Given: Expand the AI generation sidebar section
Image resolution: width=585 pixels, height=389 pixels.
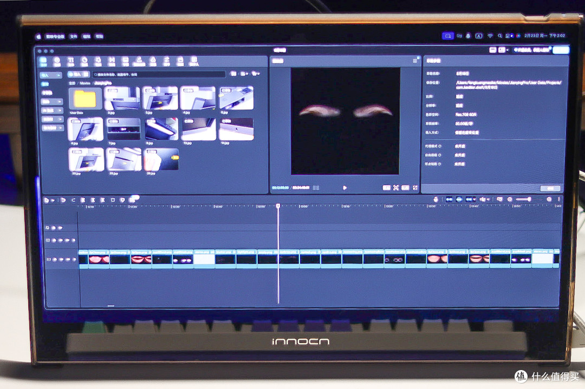Looking at the screenshot, I should click(53, 110).
